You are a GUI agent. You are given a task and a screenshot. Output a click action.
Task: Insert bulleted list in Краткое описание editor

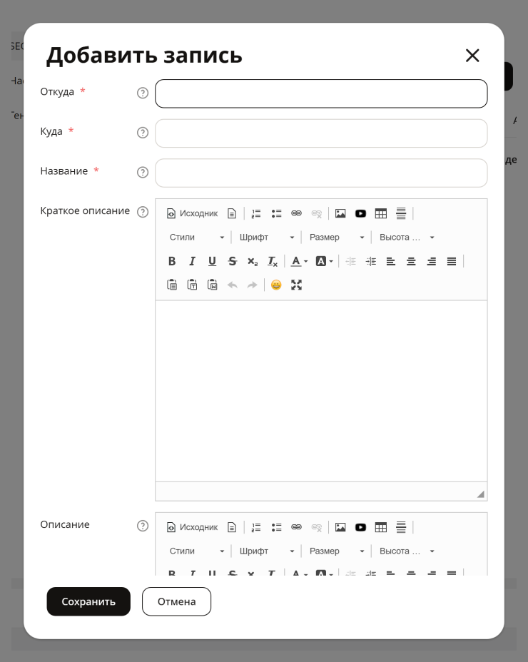tap(276, 213)
